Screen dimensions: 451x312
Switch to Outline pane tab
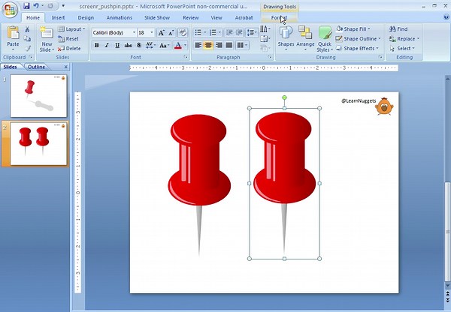pyautogui.click(x=36, y=67)
